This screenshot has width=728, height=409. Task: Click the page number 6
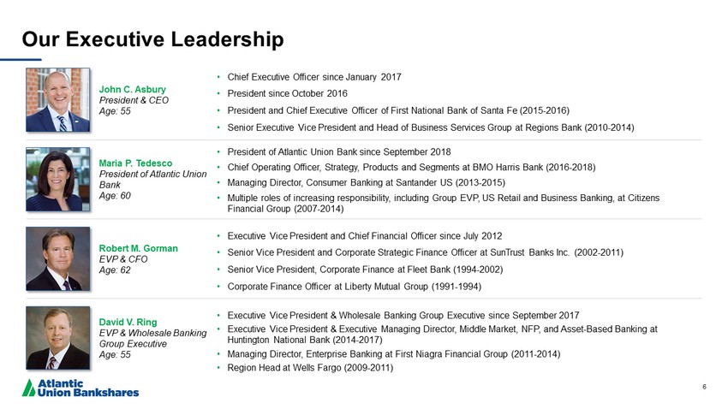[704, 387]
